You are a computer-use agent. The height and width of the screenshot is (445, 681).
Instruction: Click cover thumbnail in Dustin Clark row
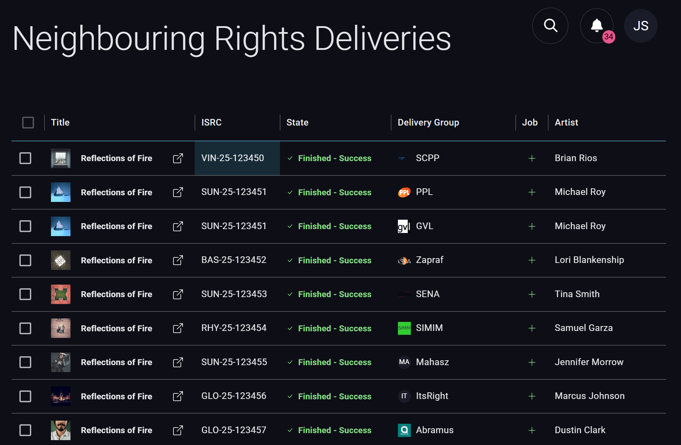[x=61, y=430]
